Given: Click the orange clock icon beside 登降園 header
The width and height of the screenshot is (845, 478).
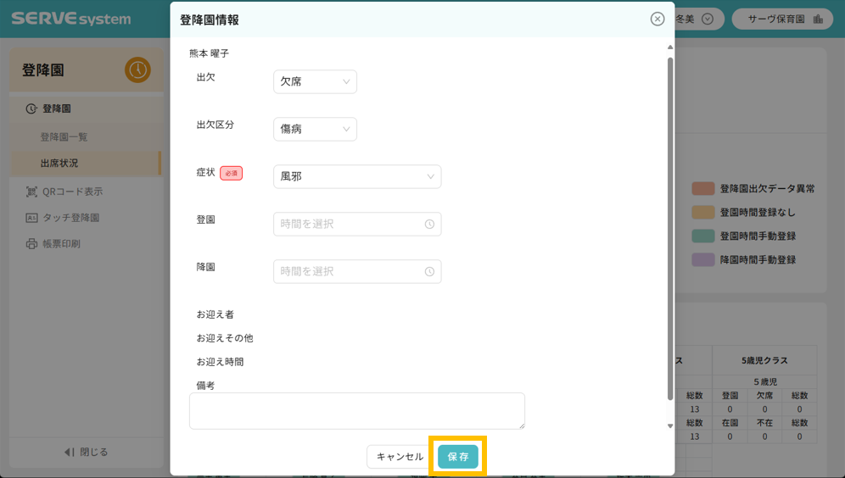Looking at the screenshot, I should pos(137,70).
